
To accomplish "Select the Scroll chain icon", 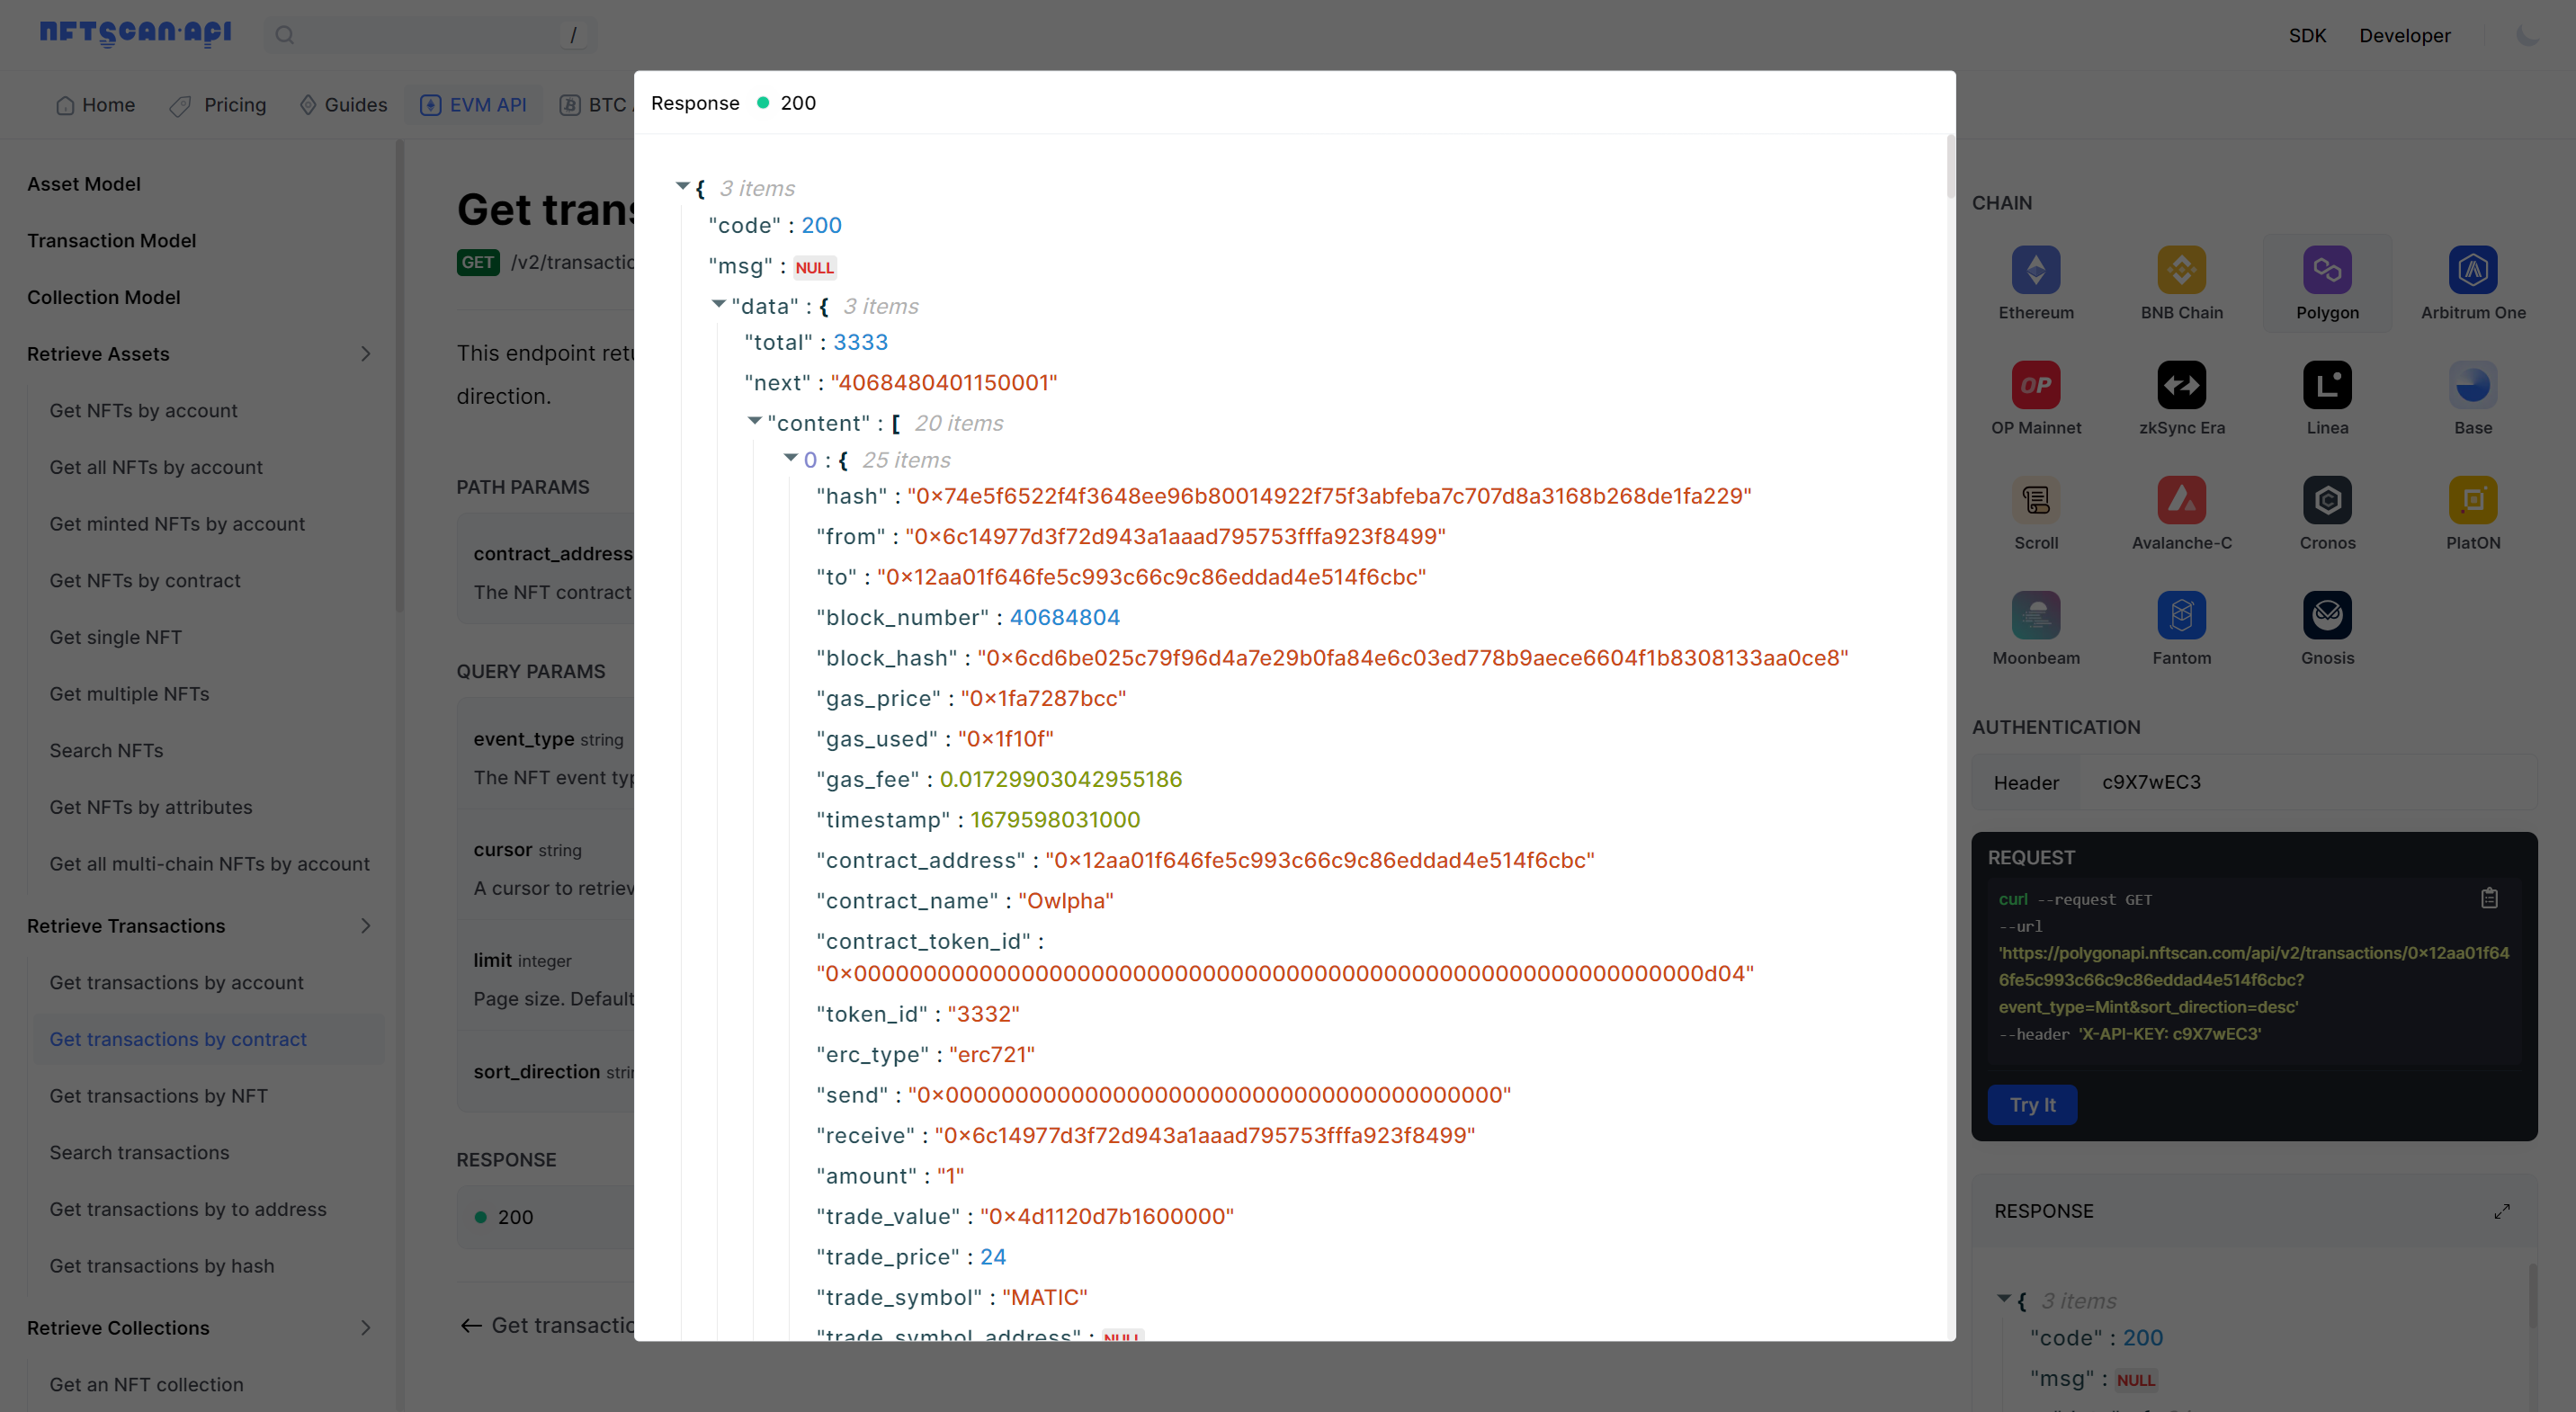I will (x=2036, y=500).
